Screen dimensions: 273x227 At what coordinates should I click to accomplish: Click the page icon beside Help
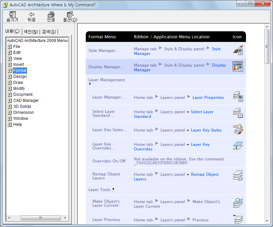point(10,124)
